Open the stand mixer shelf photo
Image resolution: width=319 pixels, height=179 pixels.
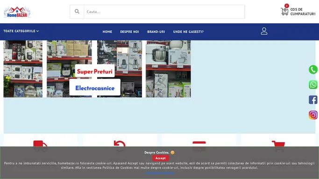click(x=168, y=69)
